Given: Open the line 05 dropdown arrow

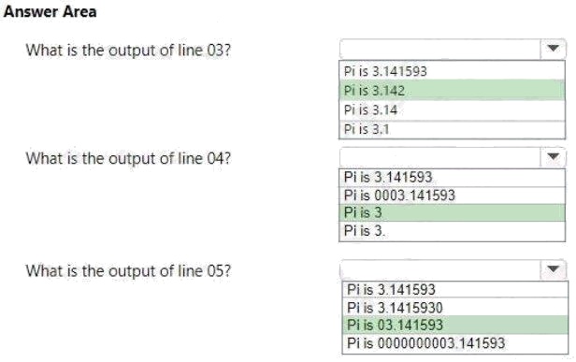Looking at the screenshot, I should pos(553,269).
